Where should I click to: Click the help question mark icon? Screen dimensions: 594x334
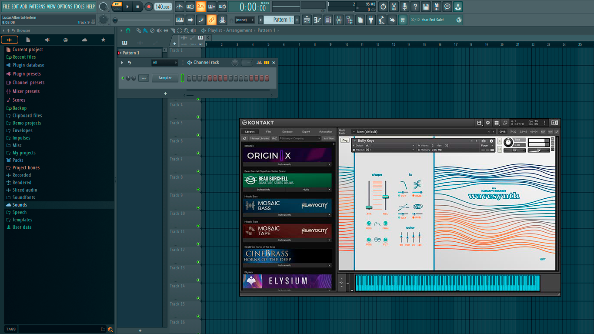(415, 7)
